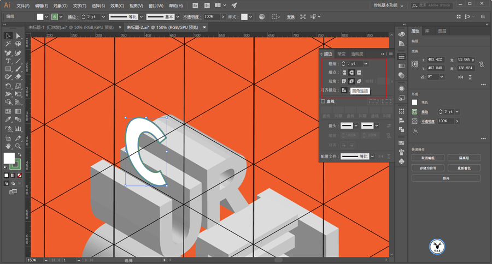Open the Adobe Stock (St) icon
492x264 pixels.
[207, 5]
